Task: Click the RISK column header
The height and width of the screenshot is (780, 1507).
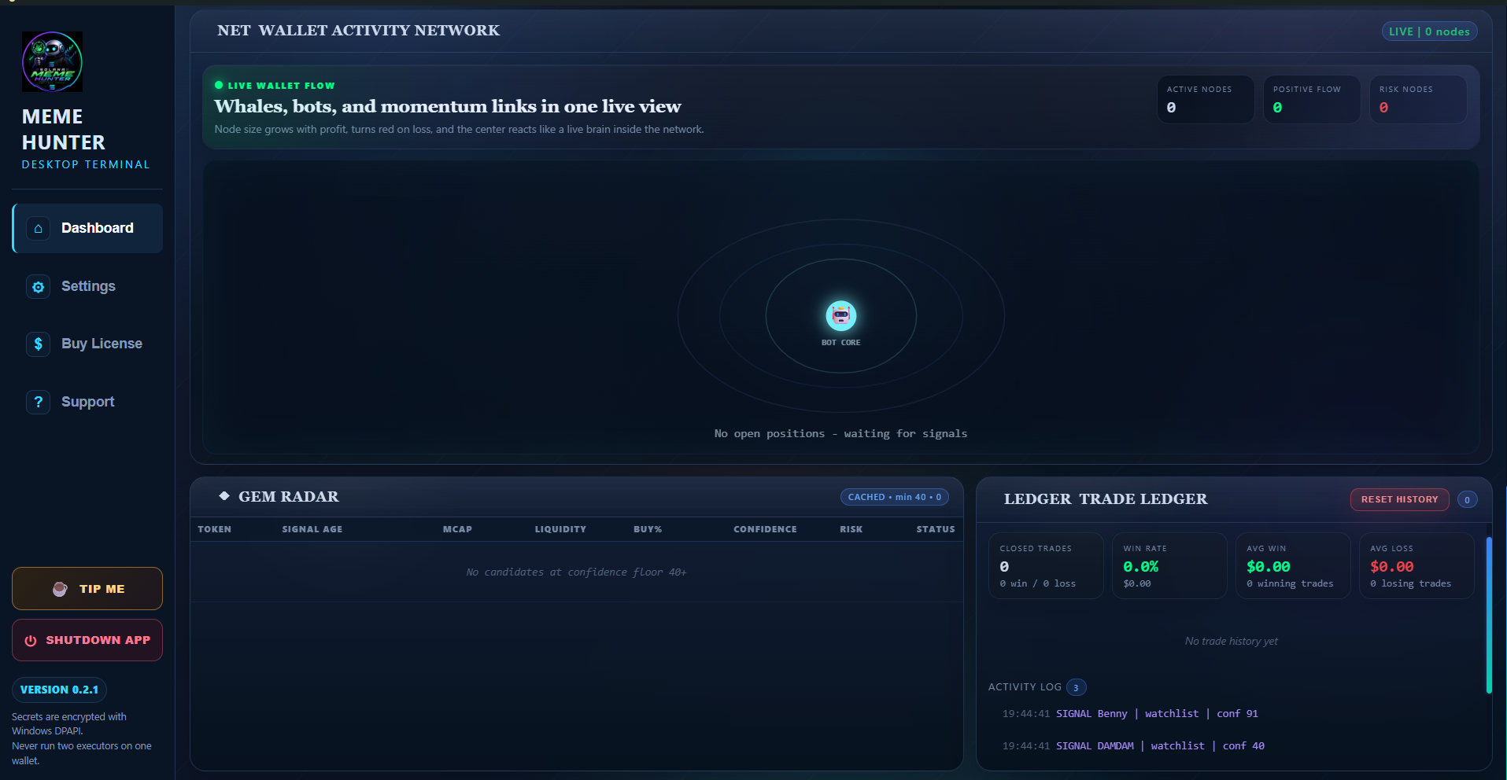Action: point(851,529)
